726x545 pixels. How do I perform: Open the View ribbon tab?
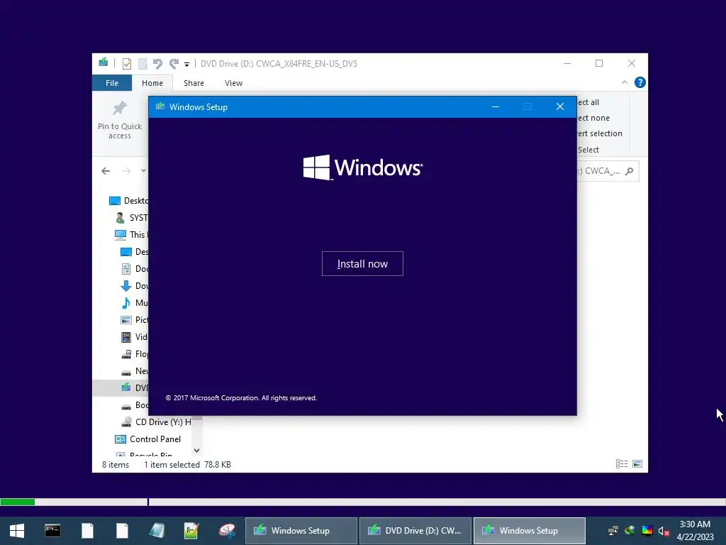[x=233, y=83]
